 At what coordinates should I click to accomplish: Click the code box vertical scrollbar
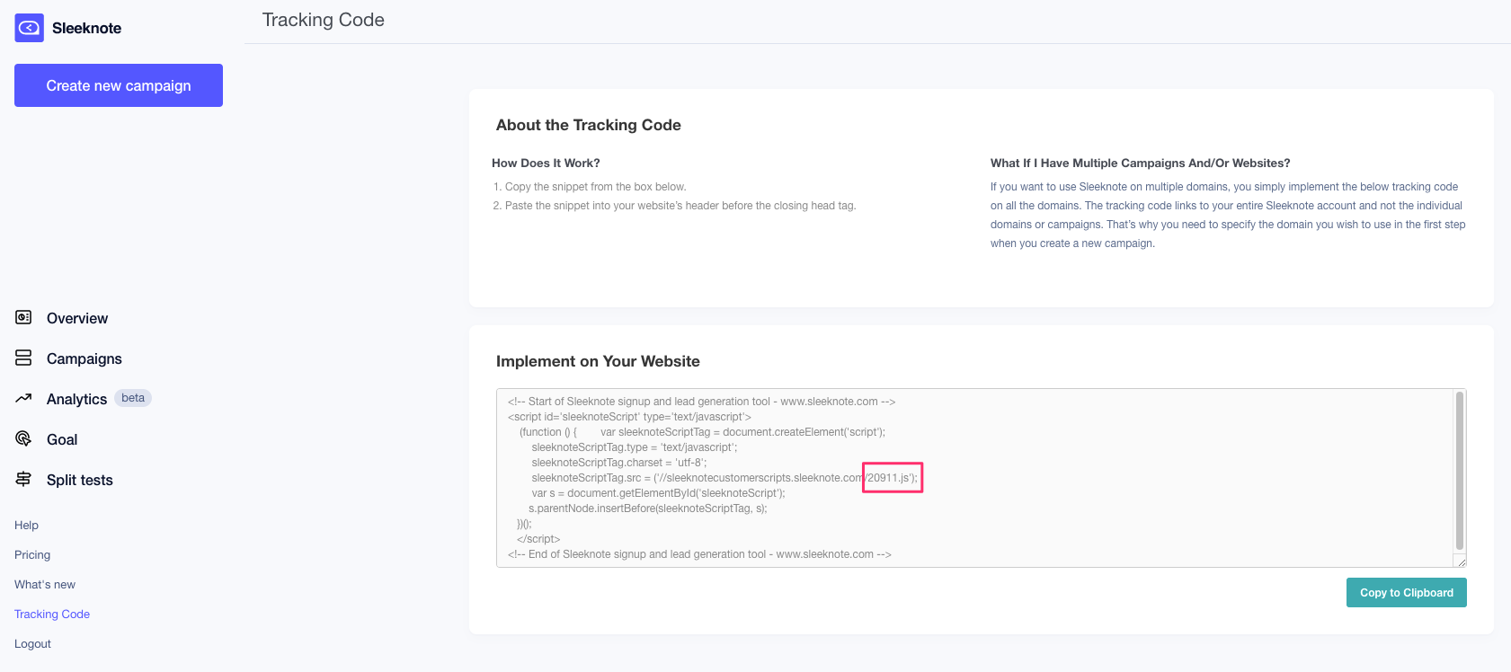[1460, 470]
